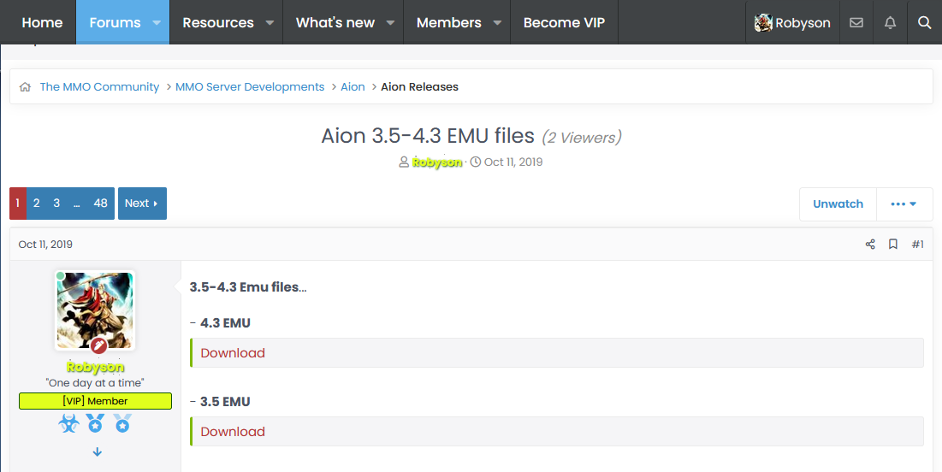Screen dimensions: 942x472
Task: Open the Members tab
Action: 449,23
